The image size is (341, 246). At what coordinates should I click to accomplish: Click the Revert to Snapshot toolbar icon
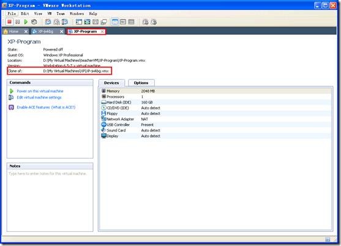pyautogui.click(x=56, y=22)
